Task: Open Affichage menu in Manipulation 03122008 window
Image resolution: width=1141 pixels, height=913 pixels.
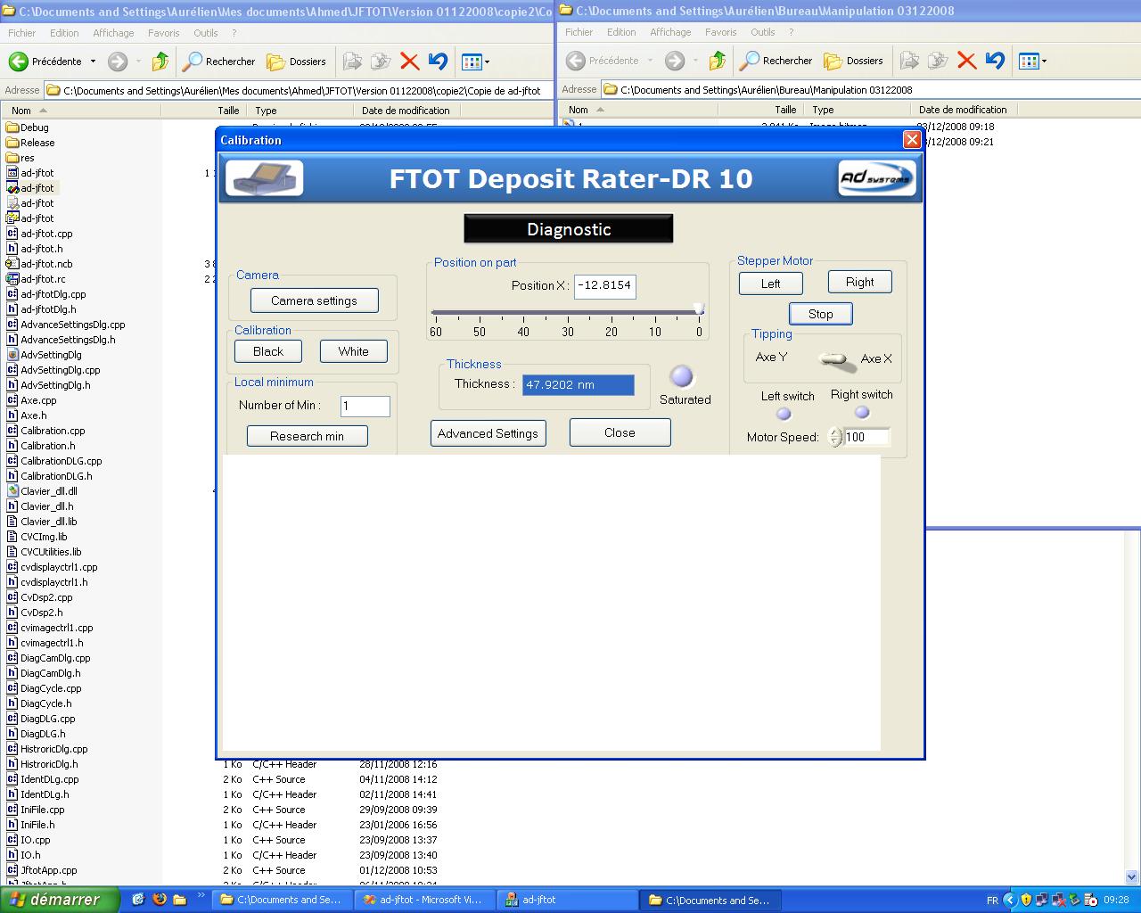Action: point(670,32)
